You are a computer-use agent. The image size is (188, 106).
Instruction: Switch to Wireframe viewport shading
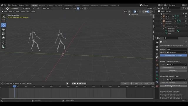pyautogui.click(x=143, y=11)
